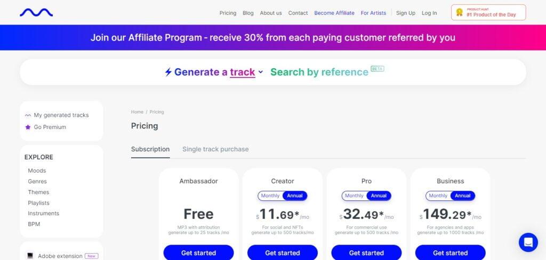Open My generated tracks

pyautogui.click(x=61, y=115)
